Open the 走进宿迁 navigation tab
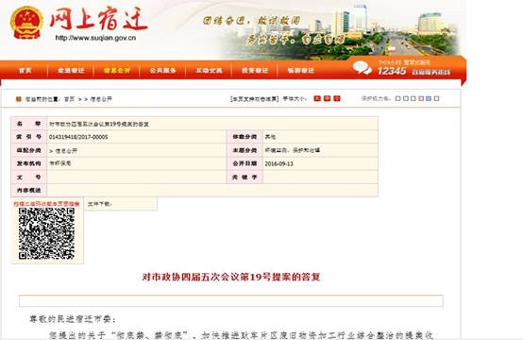523x340 pixels. click(71, 71)
